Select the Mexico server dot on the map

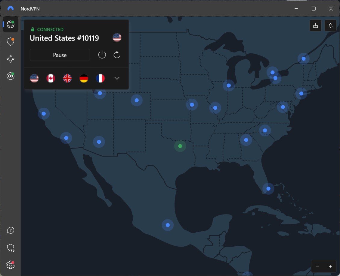[x=168, y=225]
